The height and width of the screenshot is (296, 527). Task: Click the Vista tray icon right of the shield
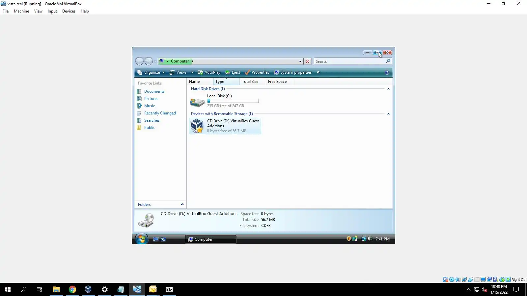coord(355,239)
